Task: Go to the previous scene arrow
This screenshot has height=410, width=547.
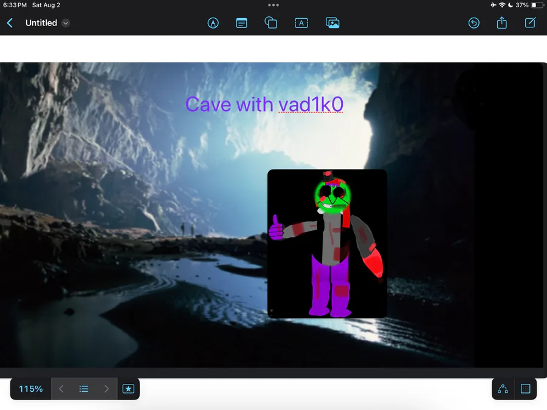Action: tap(61, 389)
